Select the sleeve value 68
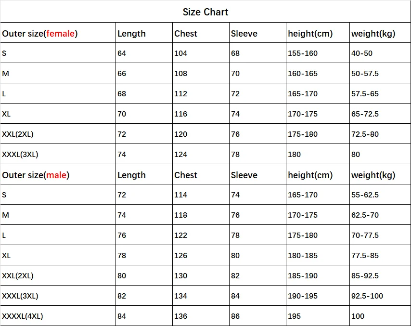This screenshot has height=326, width=411. point(235,53)
